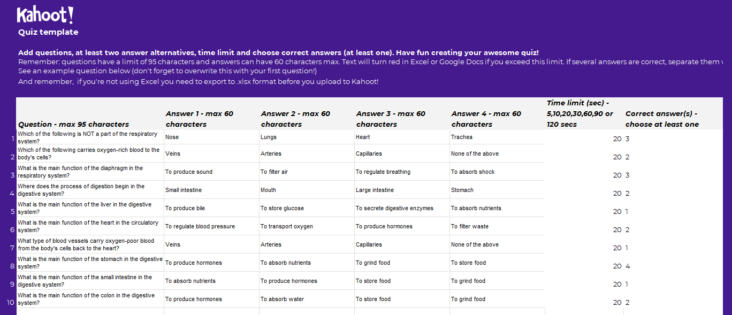Click the 'To transport oxygen' cell
The width and height of the screenshot is (732, 315).
point(307,226)
